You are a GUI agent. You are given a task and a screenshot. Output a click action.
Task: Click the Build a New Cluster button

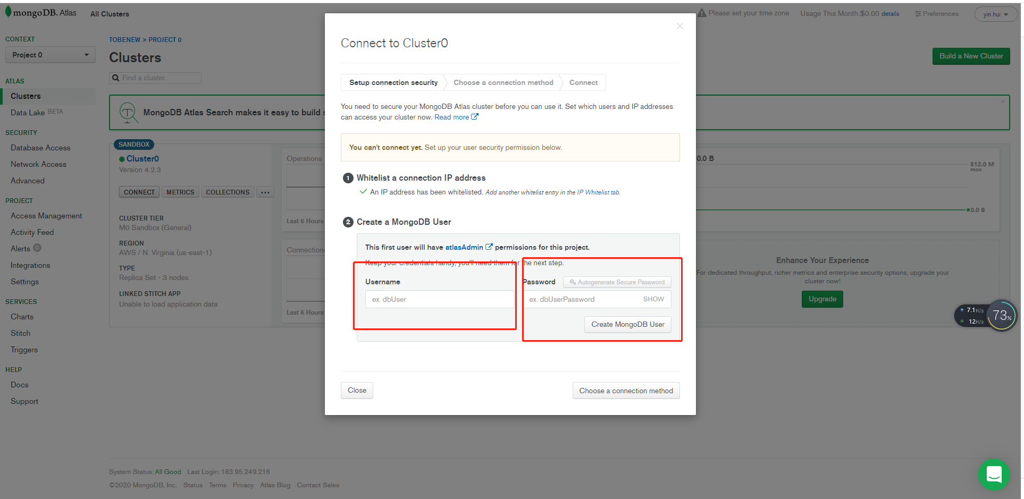click(971, 56)
